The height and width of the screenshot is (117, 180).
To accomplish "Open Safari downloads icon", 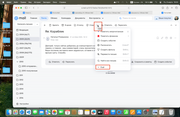I will click(x=163, y=8).
